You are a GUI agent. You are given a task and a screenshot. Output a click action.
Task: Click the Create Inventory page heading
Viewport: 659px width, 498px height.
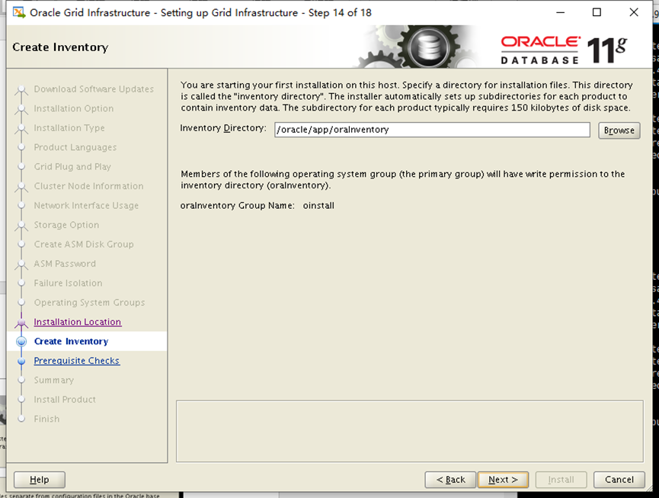[x=60, y=47]
